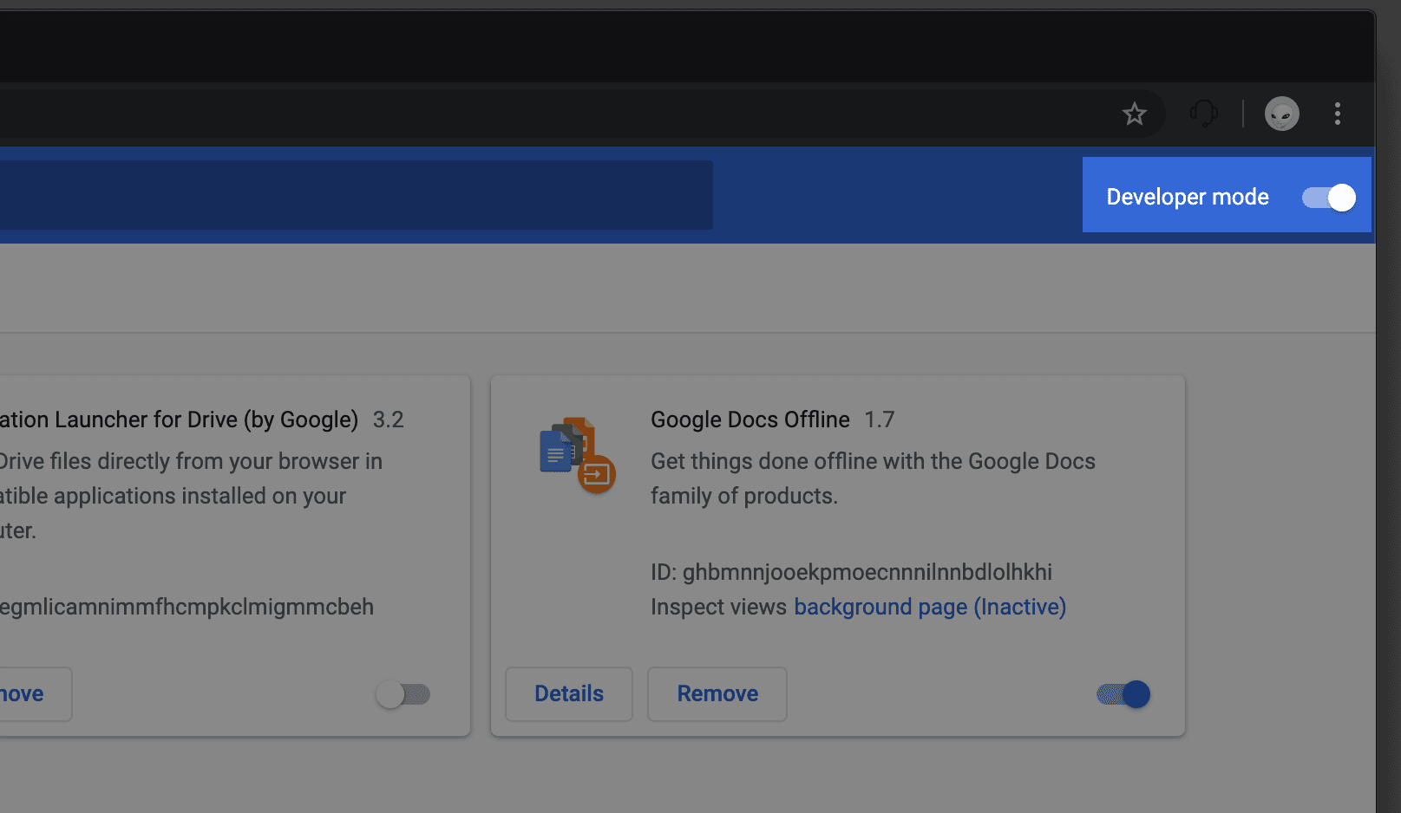Click the Google Docs Offline description text
Viewport: 1401px width, 813px height.
click(873, 478)
